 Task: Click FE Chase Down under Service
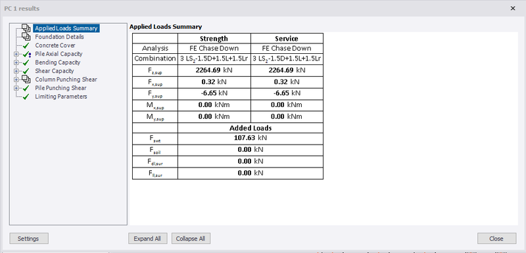tap(287, 48)
